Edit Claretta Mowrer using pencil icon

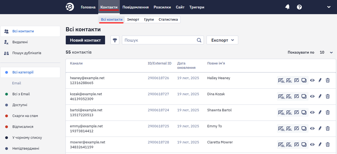[320, 144]
